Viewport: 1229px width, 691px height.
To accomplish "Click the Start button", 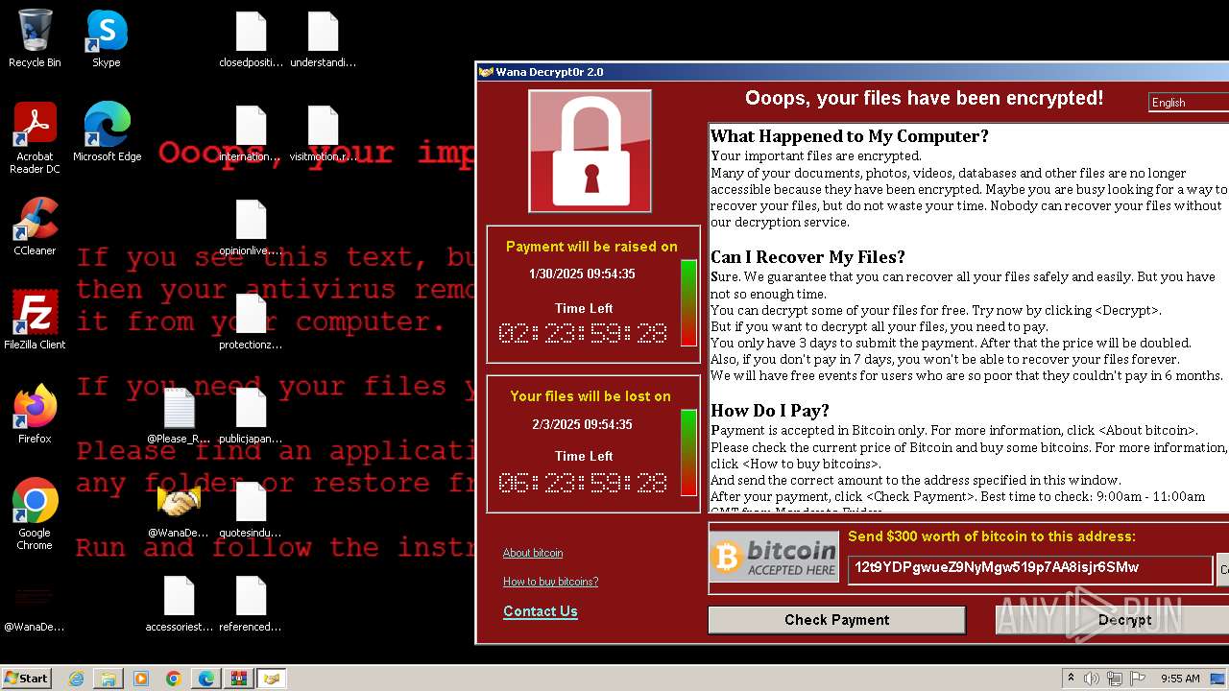I will click(x=27, y=679).
